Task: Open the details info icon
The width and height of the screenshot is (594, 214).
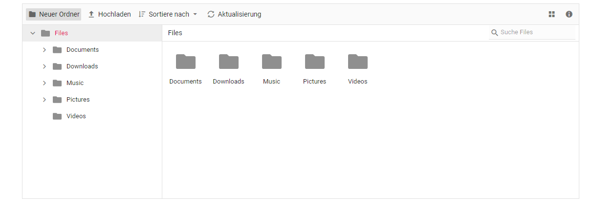Action: 569,14
